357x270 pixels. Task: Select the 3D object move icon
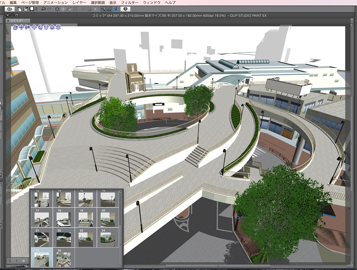(34, 27)
